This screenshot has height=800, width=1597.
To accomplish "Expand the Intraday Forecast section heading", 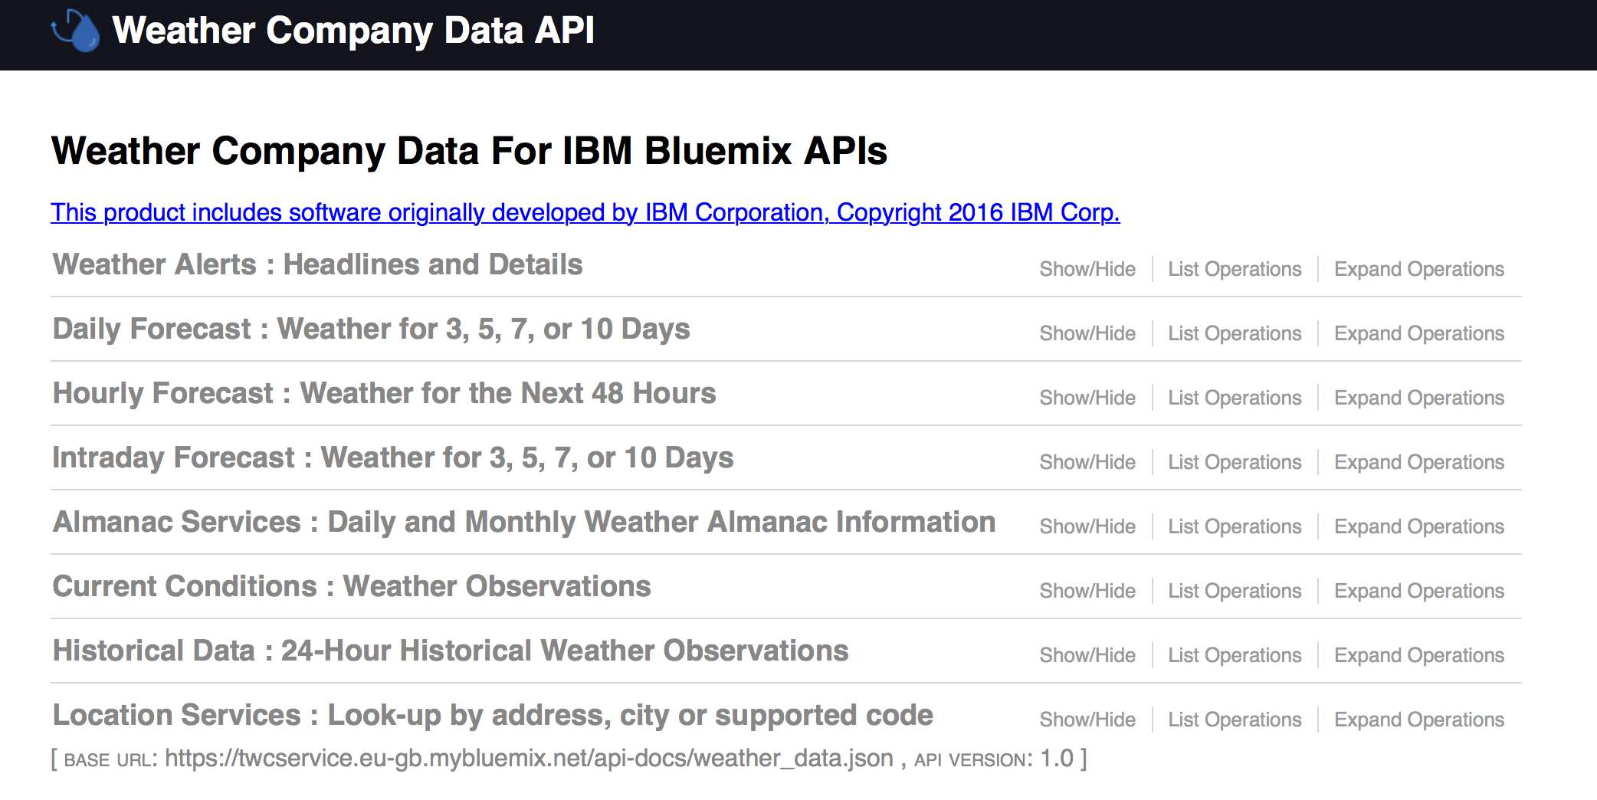I will pos(393,458).
